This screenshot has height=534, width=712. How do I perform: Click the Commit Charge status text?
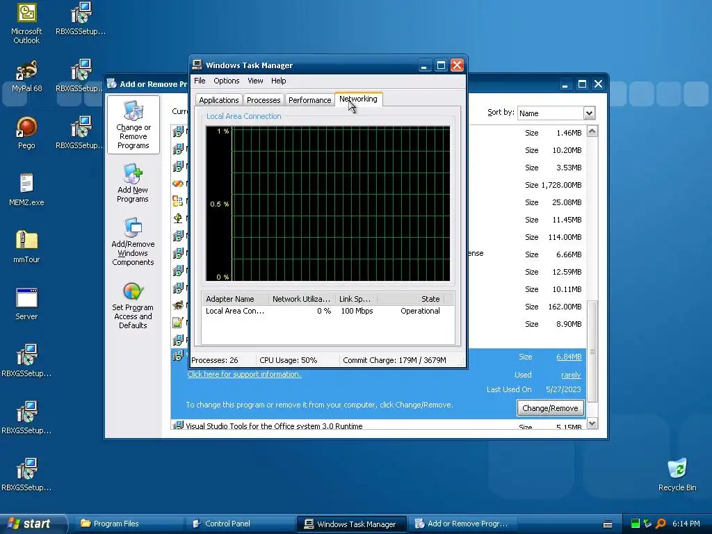[x=394, y=360]
